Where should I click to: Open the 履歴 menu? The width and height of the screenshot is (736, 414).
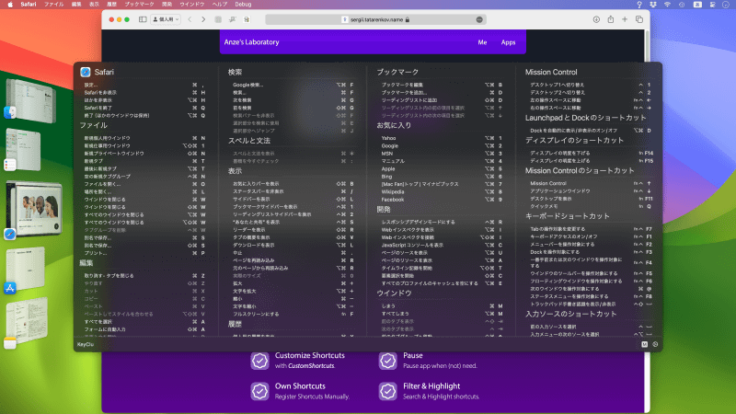pos(111,5)
